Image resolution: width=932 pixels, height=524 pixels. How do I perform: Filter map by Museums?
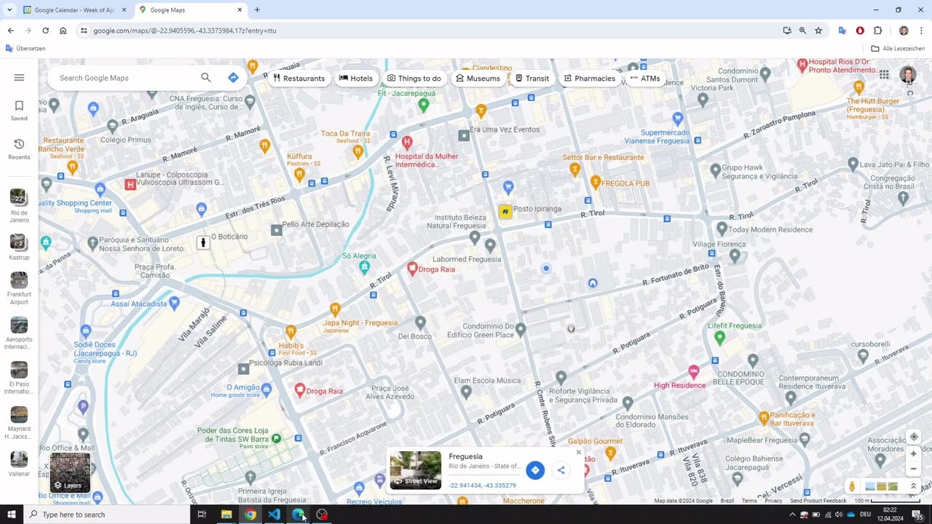pos(478,78)
